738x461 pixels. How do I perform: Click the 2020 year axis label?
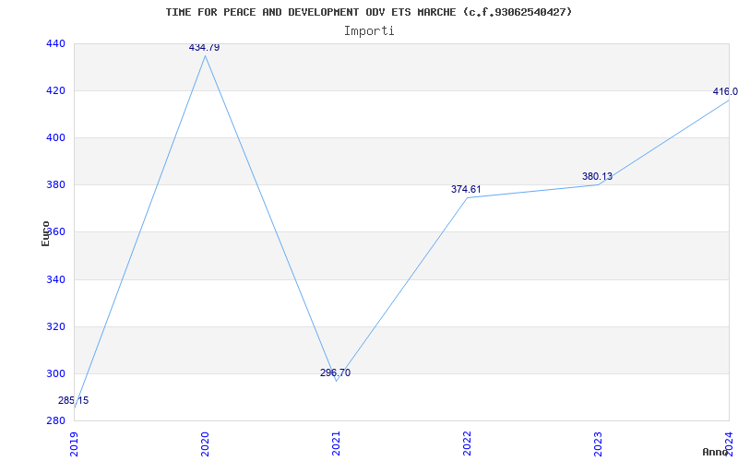(205, 444)
